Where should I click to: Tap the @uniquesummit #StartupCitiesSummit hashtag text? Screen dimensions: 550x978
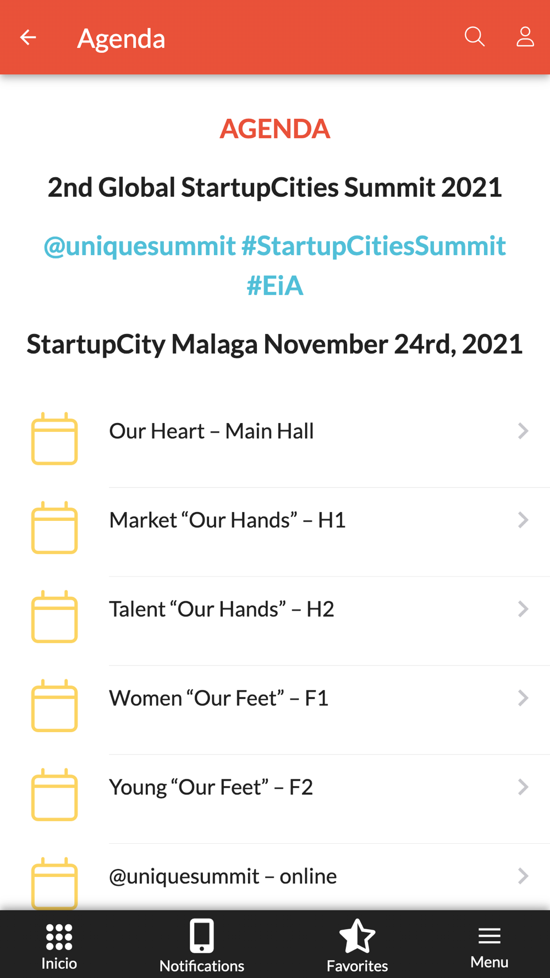pyautogui.click(x=274, y=246)
